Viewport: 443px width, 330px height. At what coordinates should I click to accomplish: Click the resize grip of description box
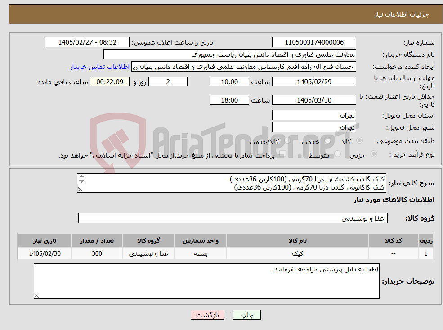(80, 190)
